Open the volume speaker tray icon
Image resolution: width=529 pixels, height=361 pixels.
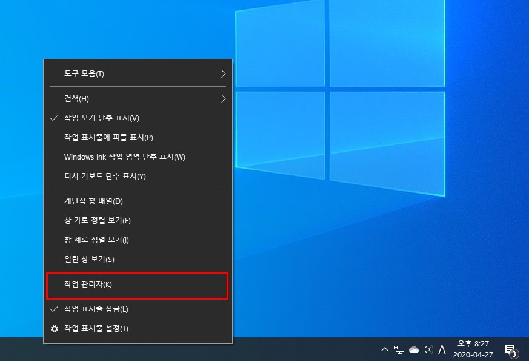point(428,349)
